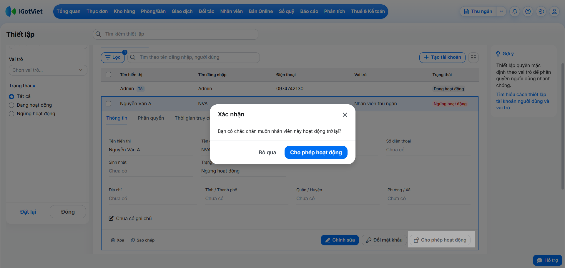Image resolution: width=565 pixels, height=268 pixels.
Task: Click the Đang hoạt động status badge
Action: pyautogui.click(x=448, y=89)
